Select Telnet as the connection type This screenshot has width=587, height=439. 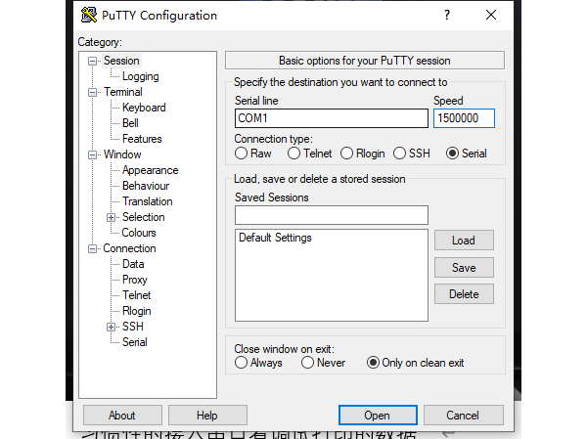tap(293, 154)
